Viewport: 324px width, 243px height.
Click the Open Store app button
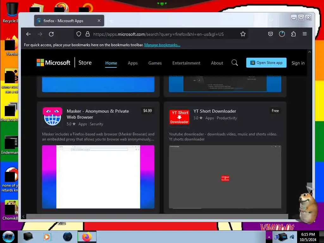tap(266, 63)
